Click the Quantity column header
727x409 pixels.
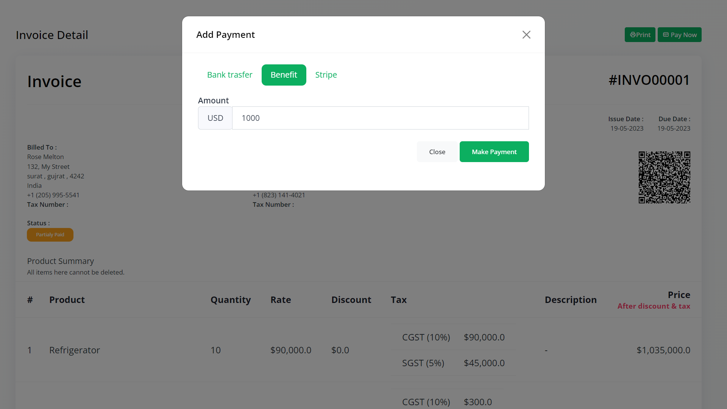231,300
